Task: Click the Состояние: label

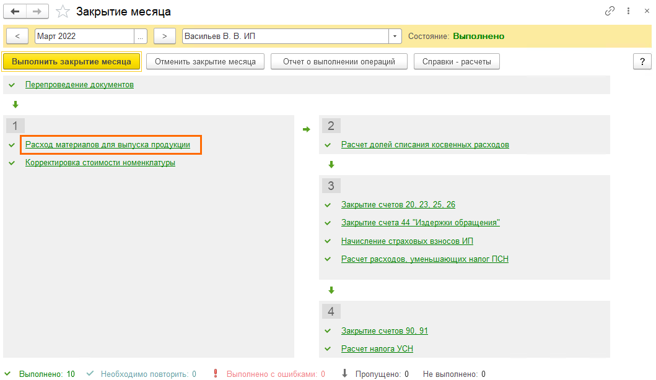Action: pyautogui.click(x=429, y=37)
